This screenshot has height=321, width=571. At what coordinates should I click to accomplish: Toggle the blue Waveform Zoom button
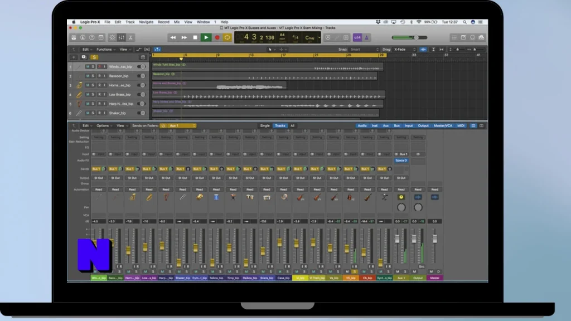[x=423, y=50]
